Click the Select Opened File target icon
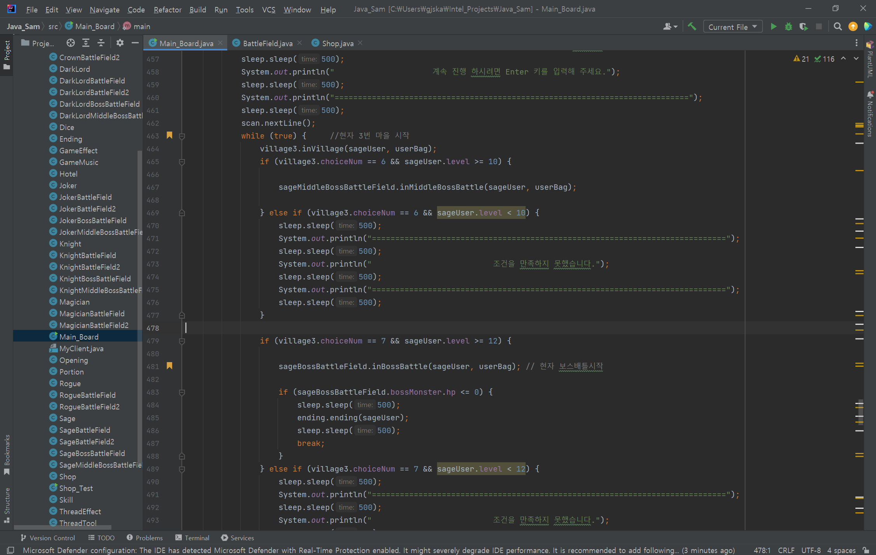 click(70, 43)
